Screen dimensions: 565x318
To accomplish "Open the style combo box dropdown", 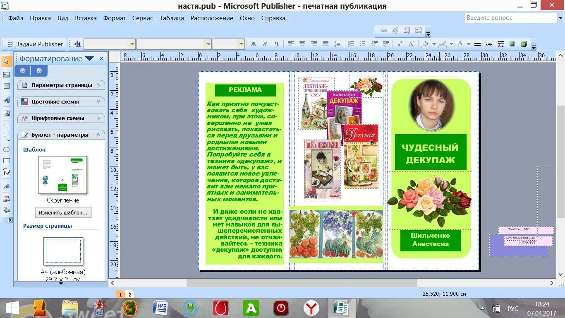I will (132, 44).
